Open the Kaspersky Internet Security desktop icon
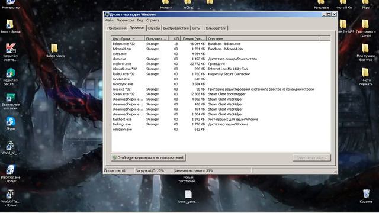This screenshot has width=379, height=213. click(x=11, y=49)
